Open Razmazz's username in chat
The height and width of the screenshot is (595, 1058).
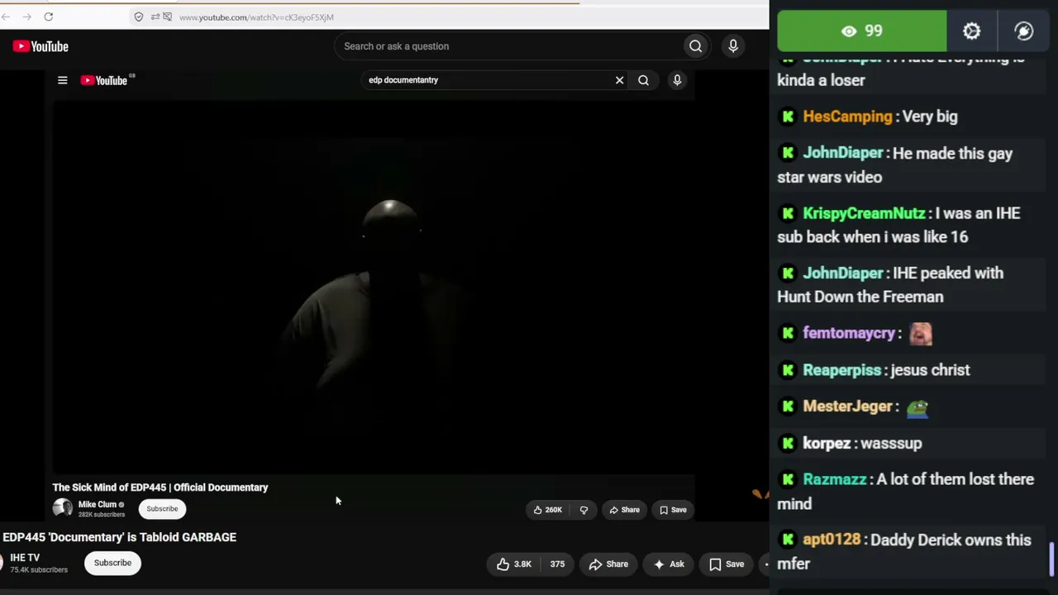[x=835, y=479]
